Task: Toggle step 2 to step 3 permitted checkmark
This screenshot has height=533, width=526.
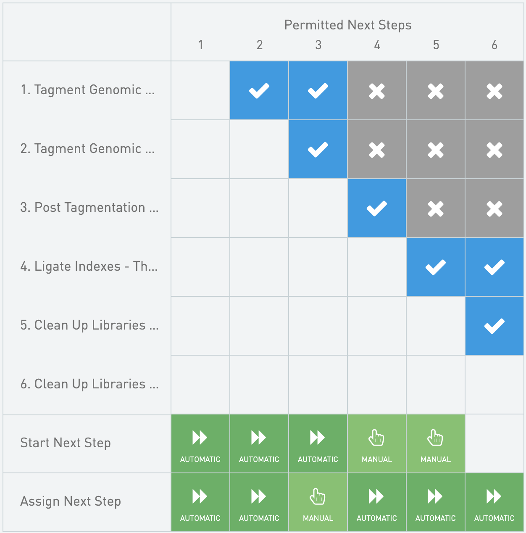Action: 318,150
